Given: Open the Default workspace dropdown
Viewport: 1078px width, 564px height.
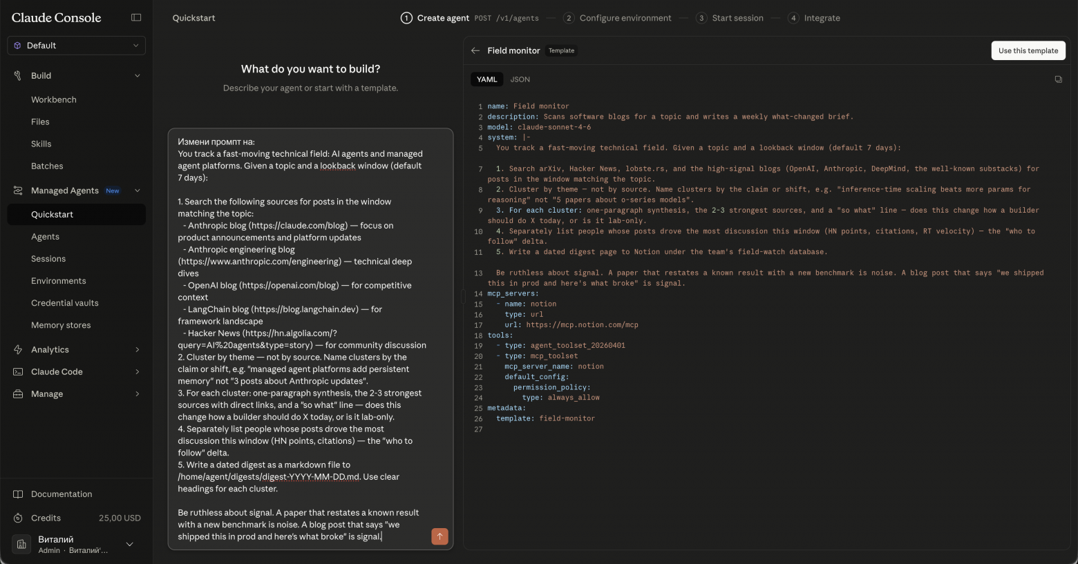Looking at the screenshot, I should tap(76, 46).
